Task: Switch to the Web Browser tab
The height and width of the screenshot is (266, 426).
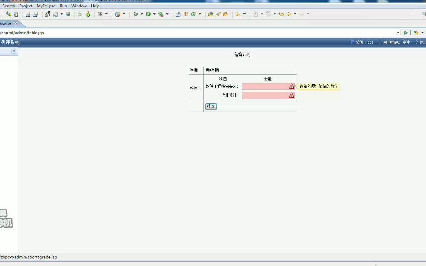Action: click(x=6, y=23)
